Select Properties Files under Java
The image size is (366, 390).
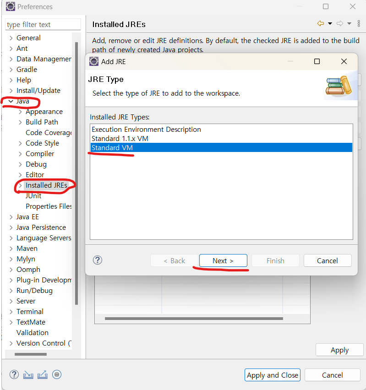tap(49, 206)
